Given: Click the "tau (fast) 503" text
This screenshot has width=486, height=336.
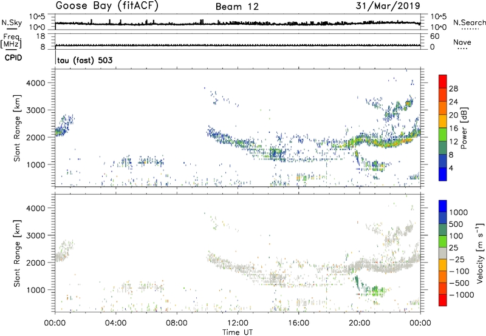Looking at the screenshot, I should pos(84,60).
